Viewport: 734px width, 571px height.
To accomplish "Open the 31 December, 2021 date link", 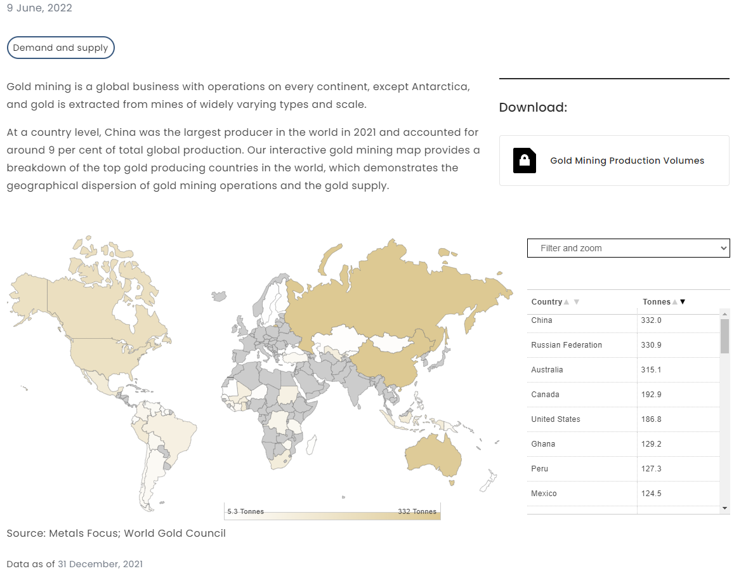I will coord(100,564).
